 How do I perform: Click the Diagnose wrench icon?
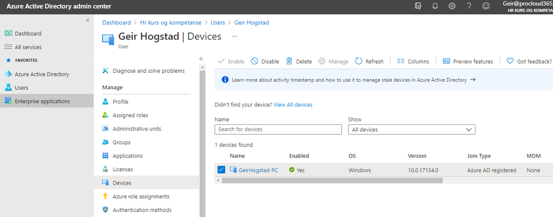click(105, 71)
